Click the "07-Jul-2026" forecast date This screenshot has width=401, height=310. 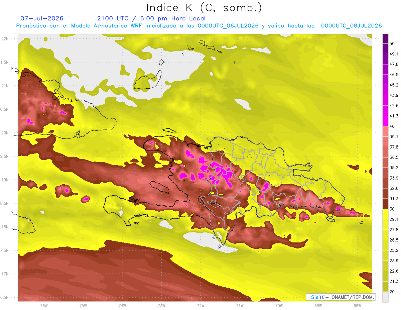coord(42,18)
